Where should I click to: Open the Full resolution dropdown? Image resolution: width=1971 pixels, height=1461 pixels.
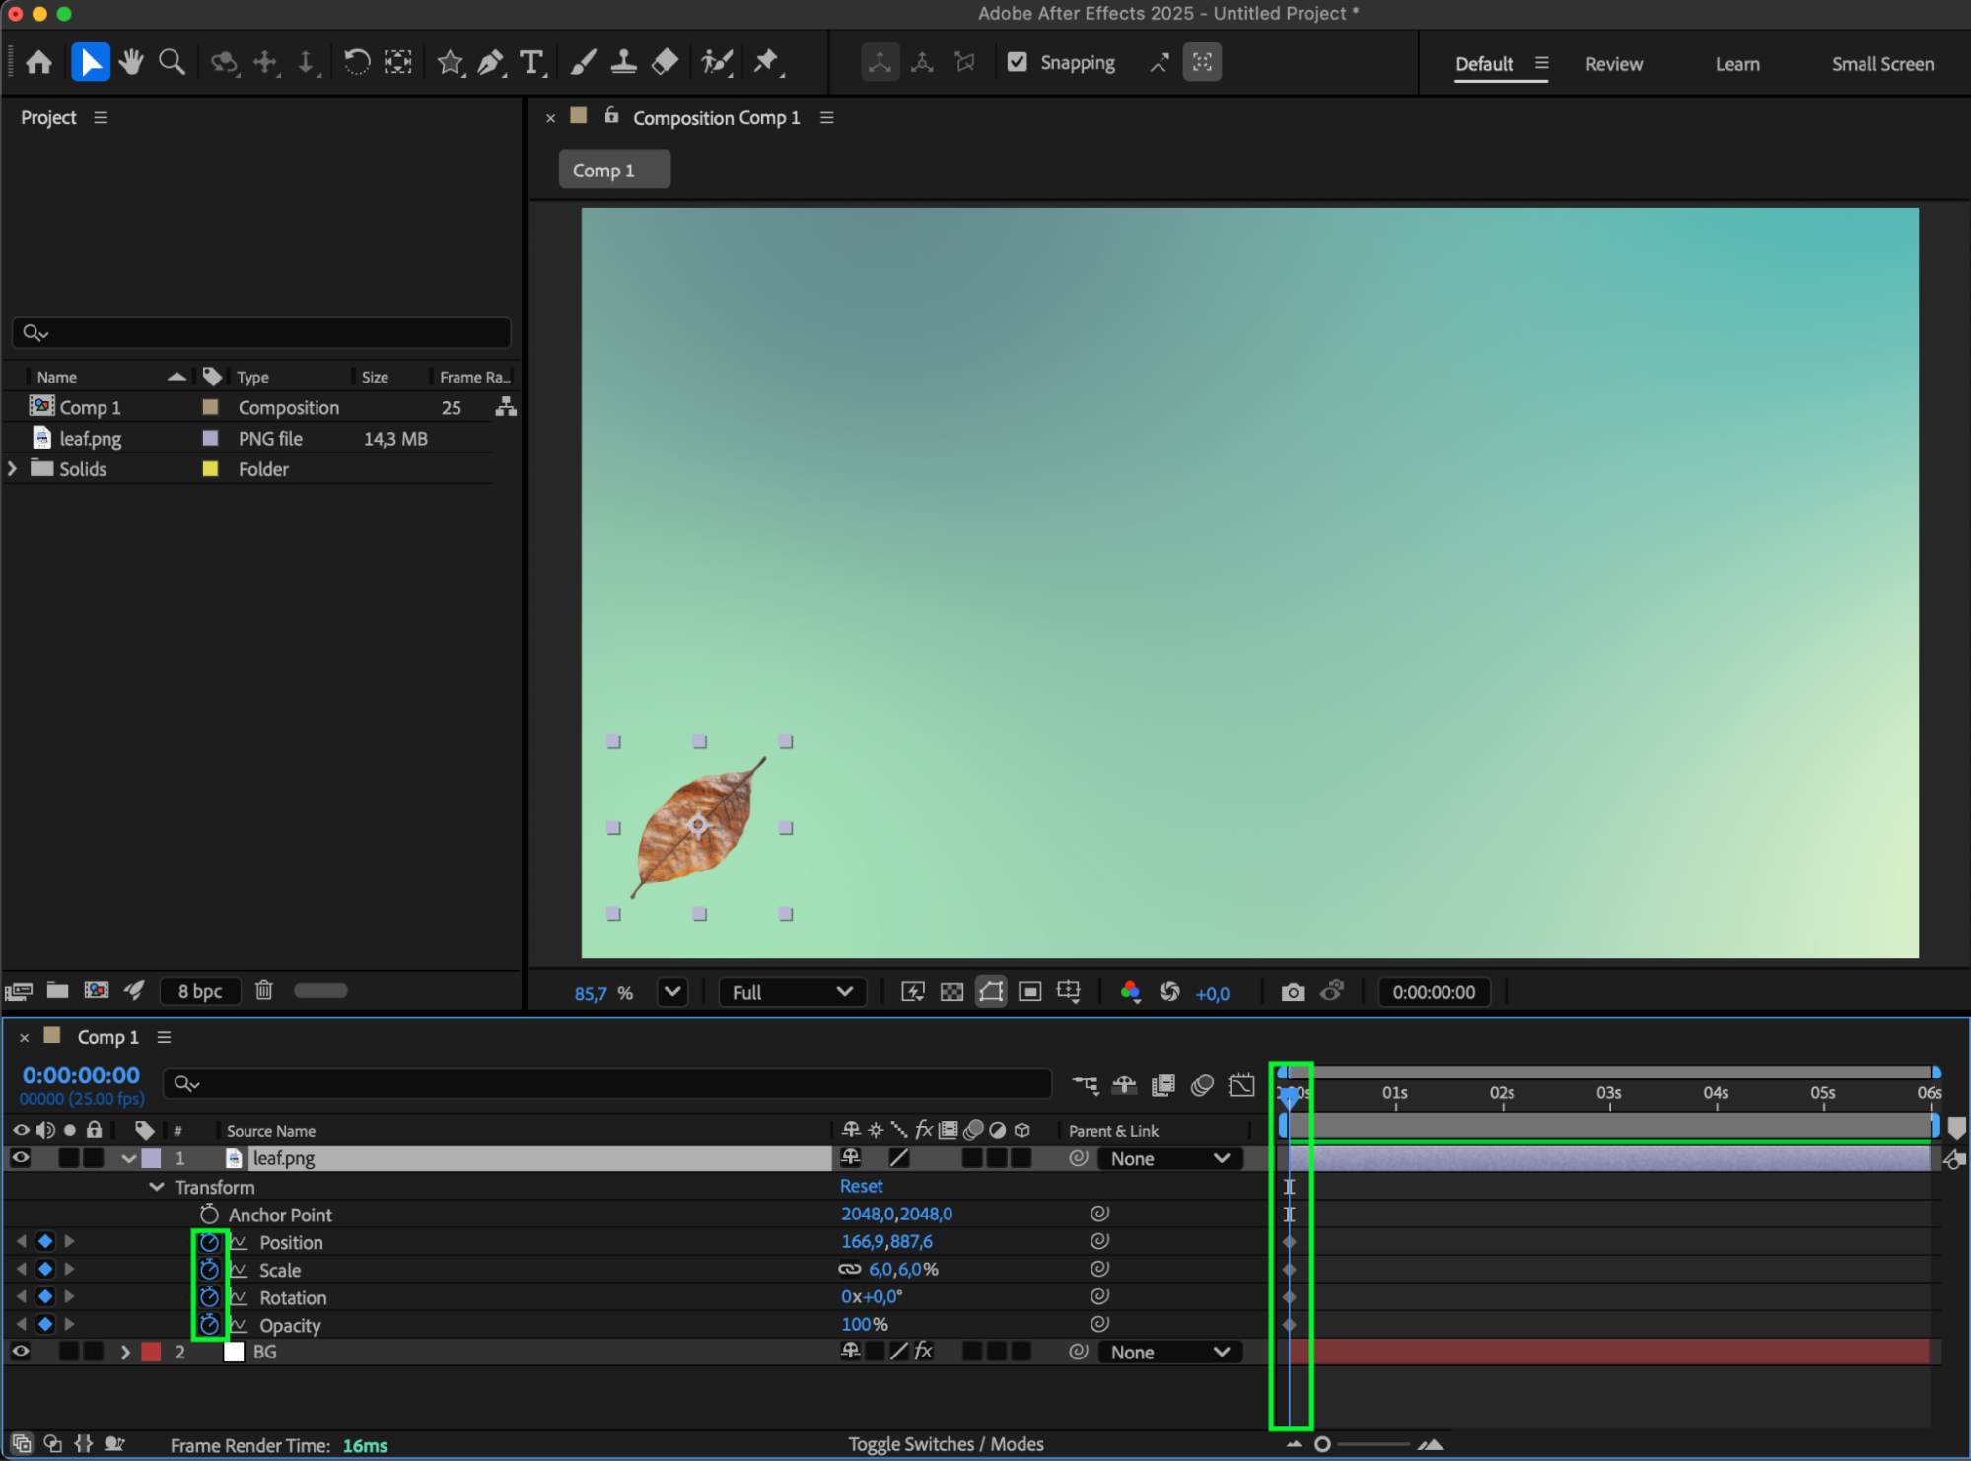tap(792, 992)
